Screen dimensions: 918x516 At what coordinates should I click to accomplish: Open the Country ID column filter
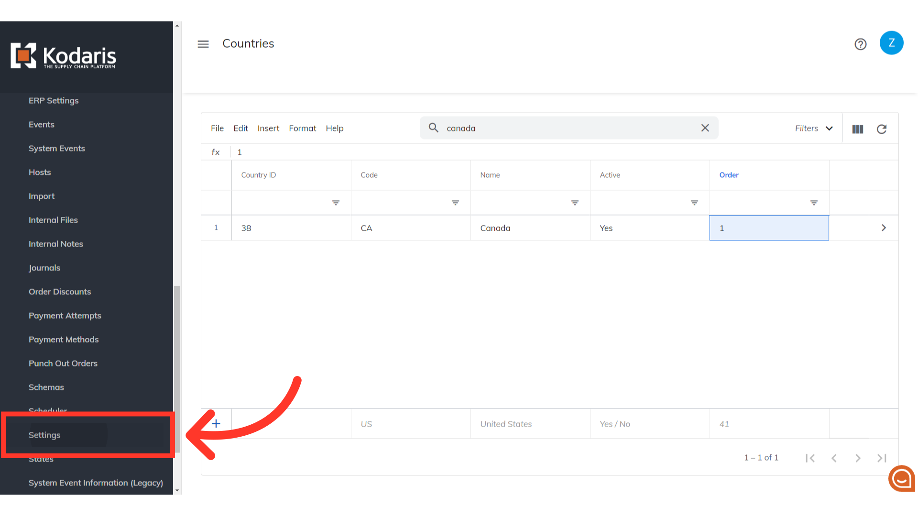(336, 203)
